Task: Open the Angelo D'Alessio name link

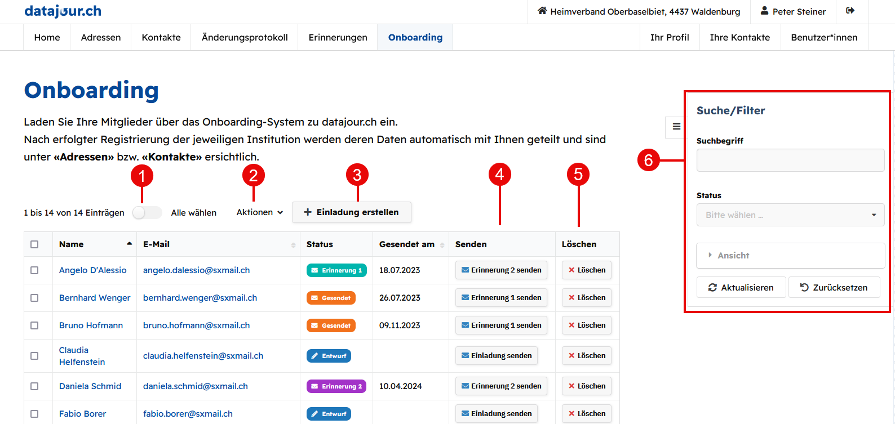Action: (93, 270)
